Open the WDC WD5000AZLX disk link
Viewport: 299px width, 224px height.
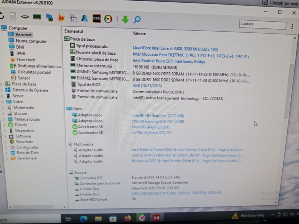pos(176,193)
